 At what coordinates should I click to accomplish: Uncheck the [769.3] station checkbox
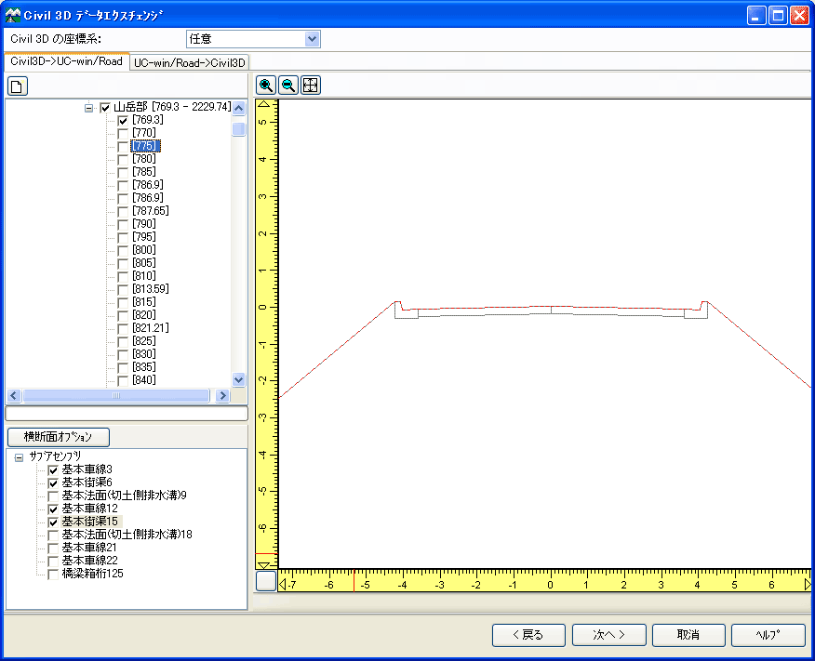[123, 121]
